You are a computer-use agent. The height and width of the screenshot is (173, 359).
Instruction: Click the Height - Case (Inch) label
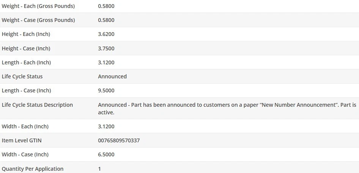pyautogui.click(x=26, y=48)
